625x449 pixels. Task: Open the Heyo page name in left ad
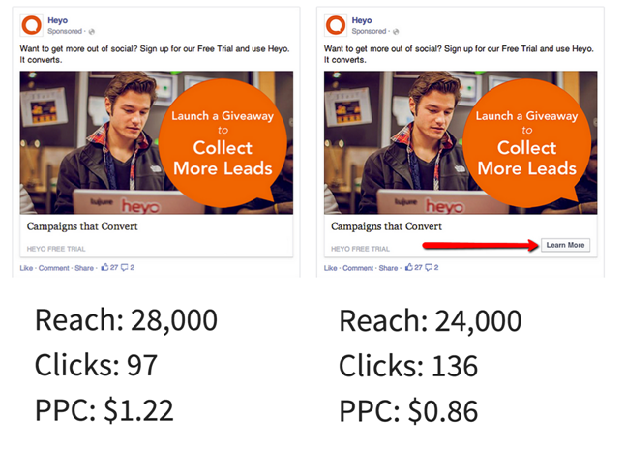(x=59, y=19)
